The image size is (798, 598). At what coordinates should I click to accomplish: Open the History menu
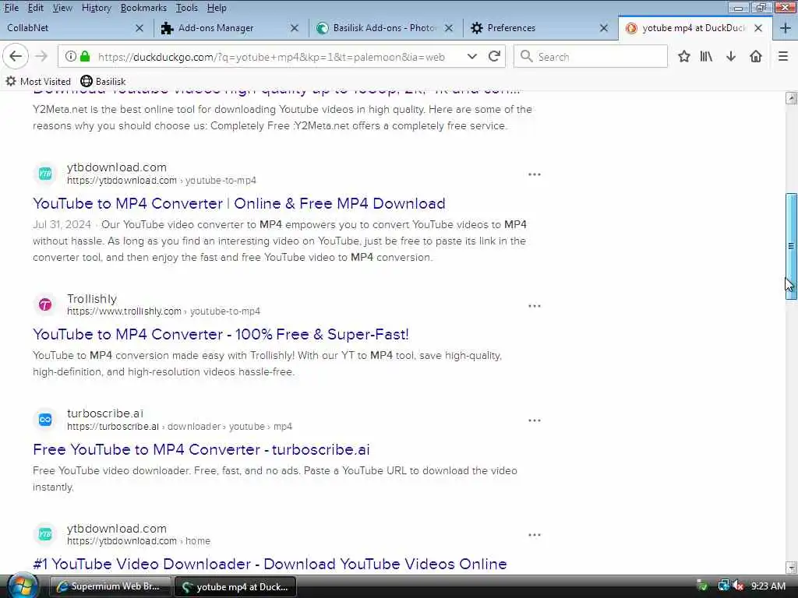click(96, 8)
